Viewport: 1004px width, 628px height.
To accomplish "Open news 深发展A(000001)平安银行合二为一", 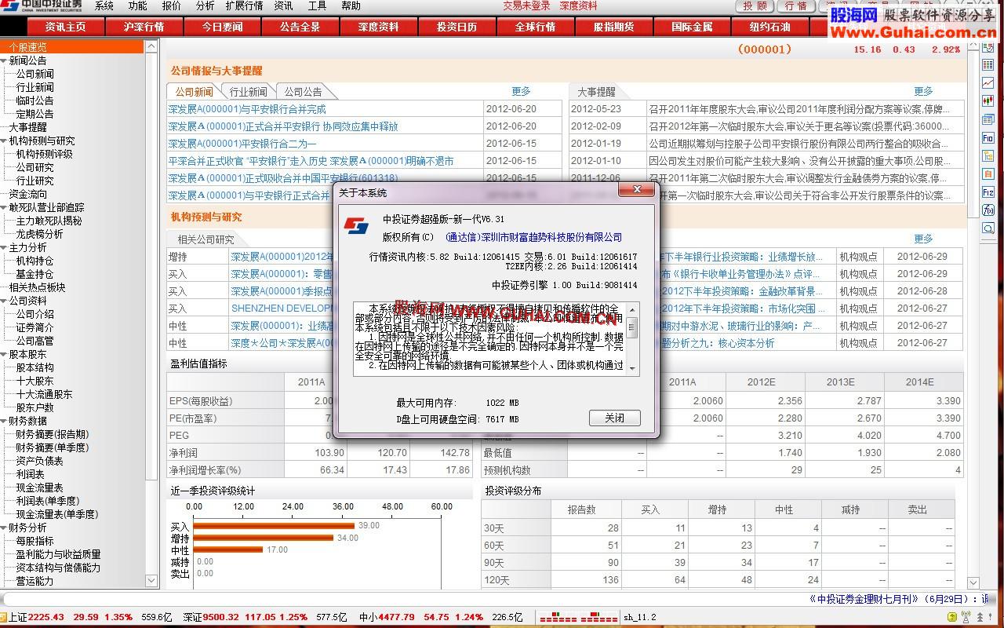I will (242, 144).
